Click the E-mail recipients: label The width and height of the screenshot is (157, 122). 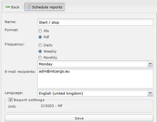coord(20,72)
